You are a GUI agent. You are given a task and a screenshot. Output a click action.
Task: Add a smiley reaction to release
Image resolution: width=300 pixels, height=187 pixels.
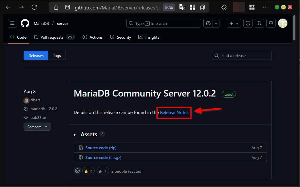(77, 171)
